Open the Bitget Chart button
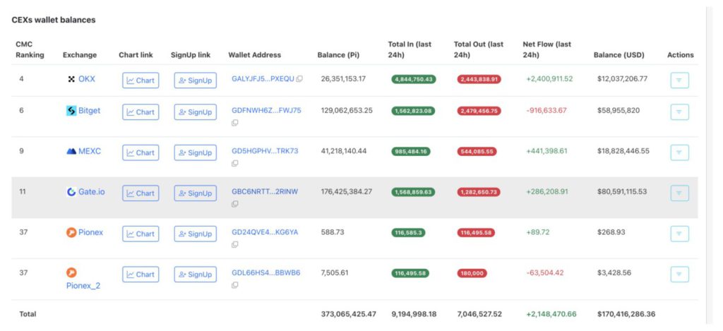The image size is (723, 331). coord(141,112)
